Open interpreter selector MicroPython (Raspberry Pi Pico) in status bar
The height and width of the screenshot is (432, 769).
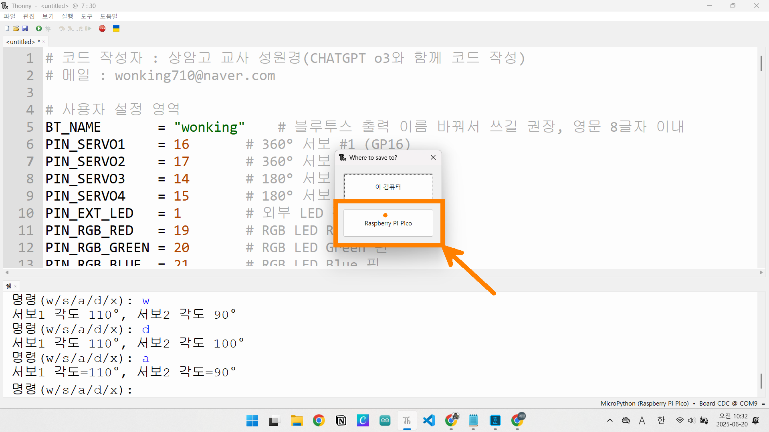pyautogui.click(x=644, y=403)
